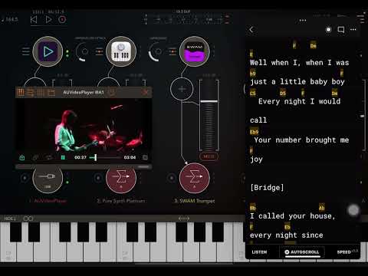Select the '1. AUVideoPlayer' channel label
Image resolution: width=368 pixels, height=276 pixels.
point(48,201)
